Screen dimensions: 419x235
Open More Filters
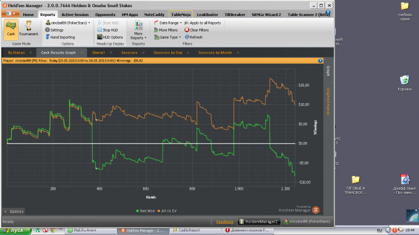[166, 30]
